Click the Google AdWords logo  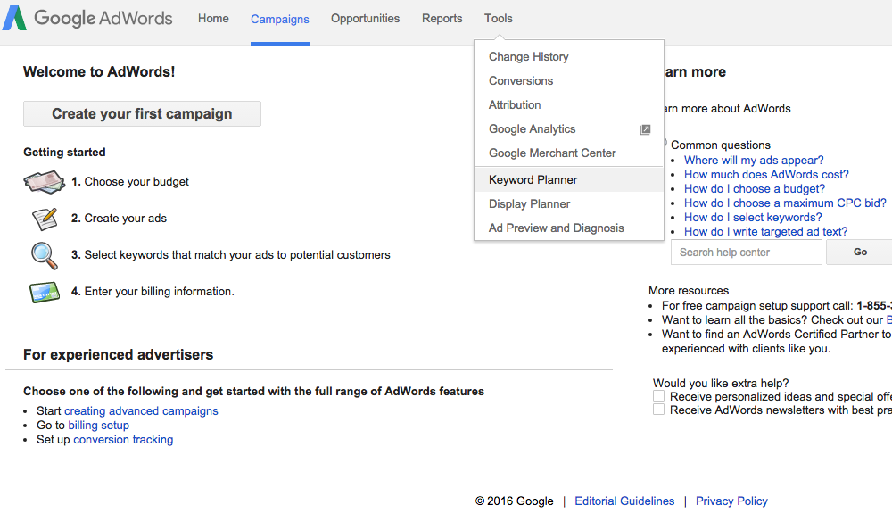(x=87, y=18)
